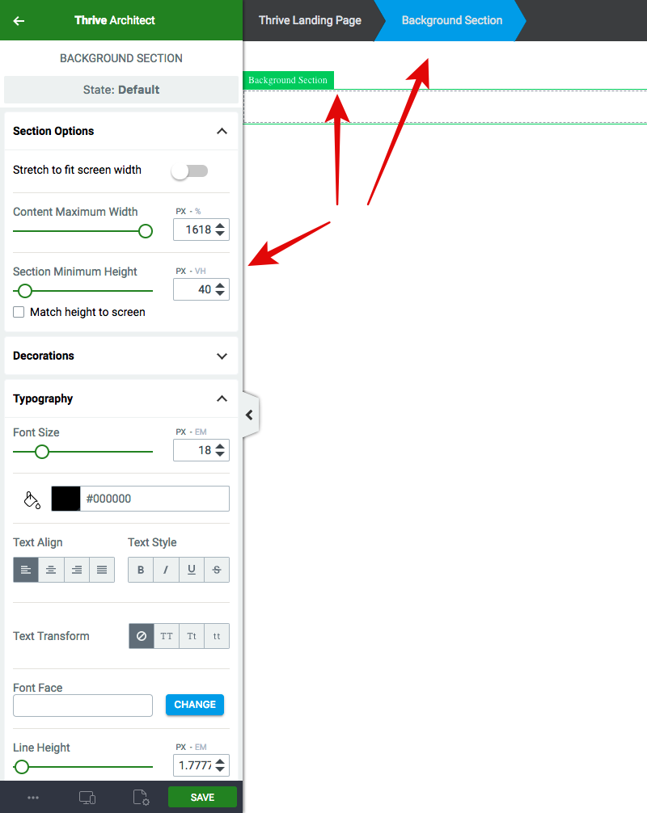This screenshot has width=647, height=813.
Task: Click the #000000 hex color field
Action: click(x=154, y=499)
